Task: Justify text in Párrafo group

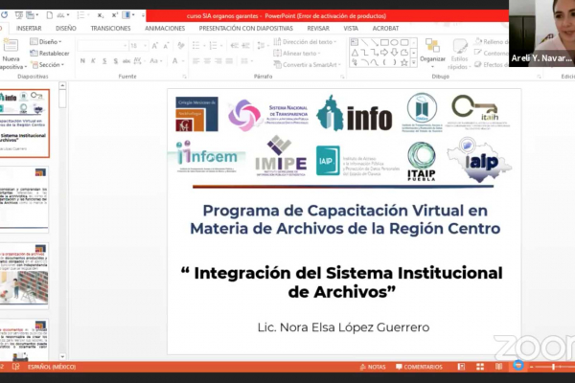Action: 229,61
